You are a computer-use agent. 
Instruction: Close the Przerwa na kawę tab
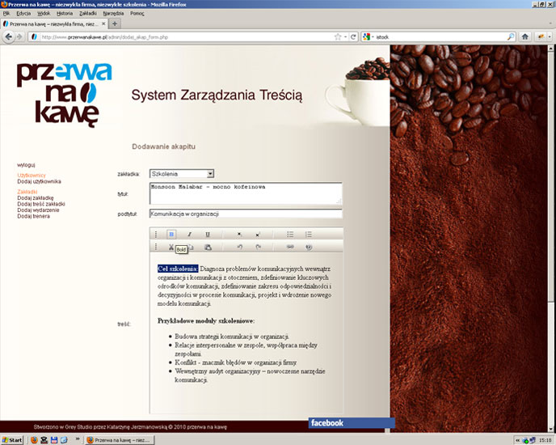pyautogui.click(x=103, y=23)
